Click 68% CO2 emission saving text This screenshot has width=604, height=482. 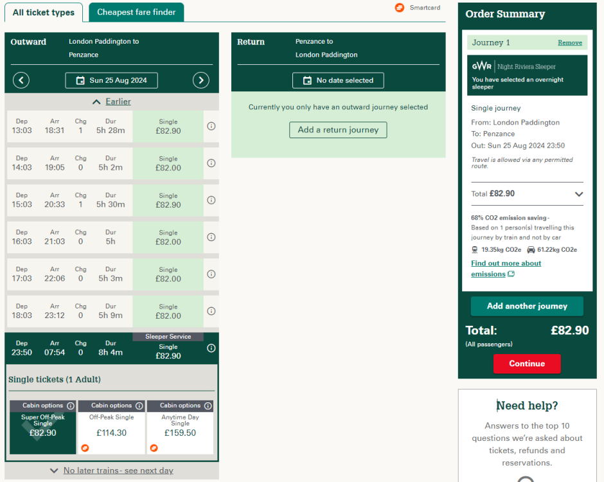(x=510, y=218)
